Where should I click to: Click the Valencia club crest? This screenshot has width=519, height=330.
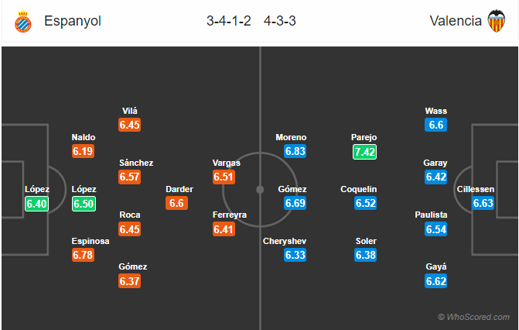pos(495,21)
